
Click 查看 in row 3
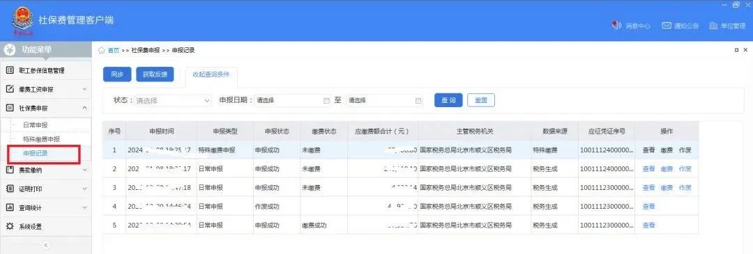(x=649, y=188)
